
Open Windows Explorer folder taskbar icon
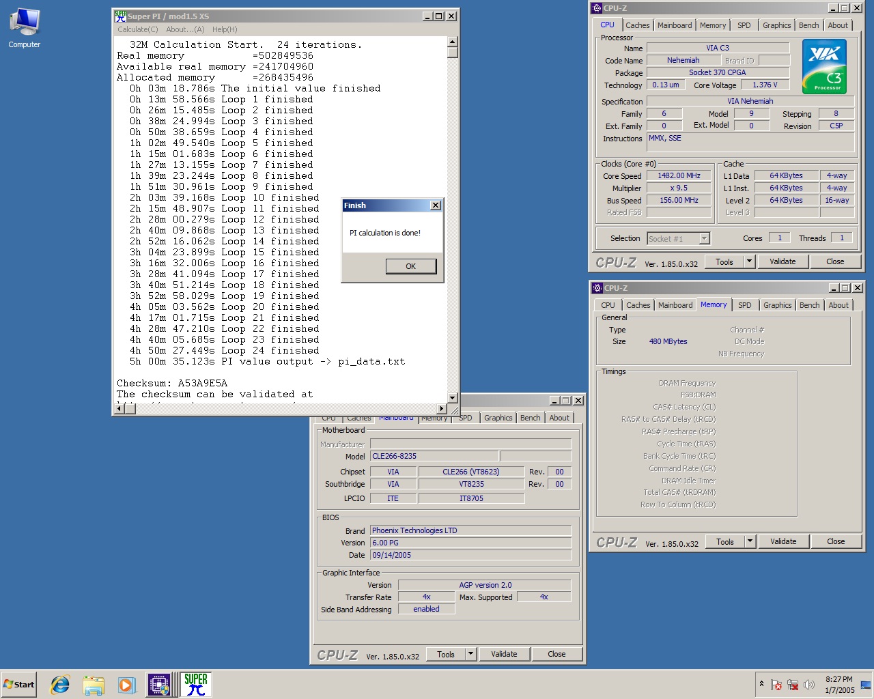click(93, 685)
